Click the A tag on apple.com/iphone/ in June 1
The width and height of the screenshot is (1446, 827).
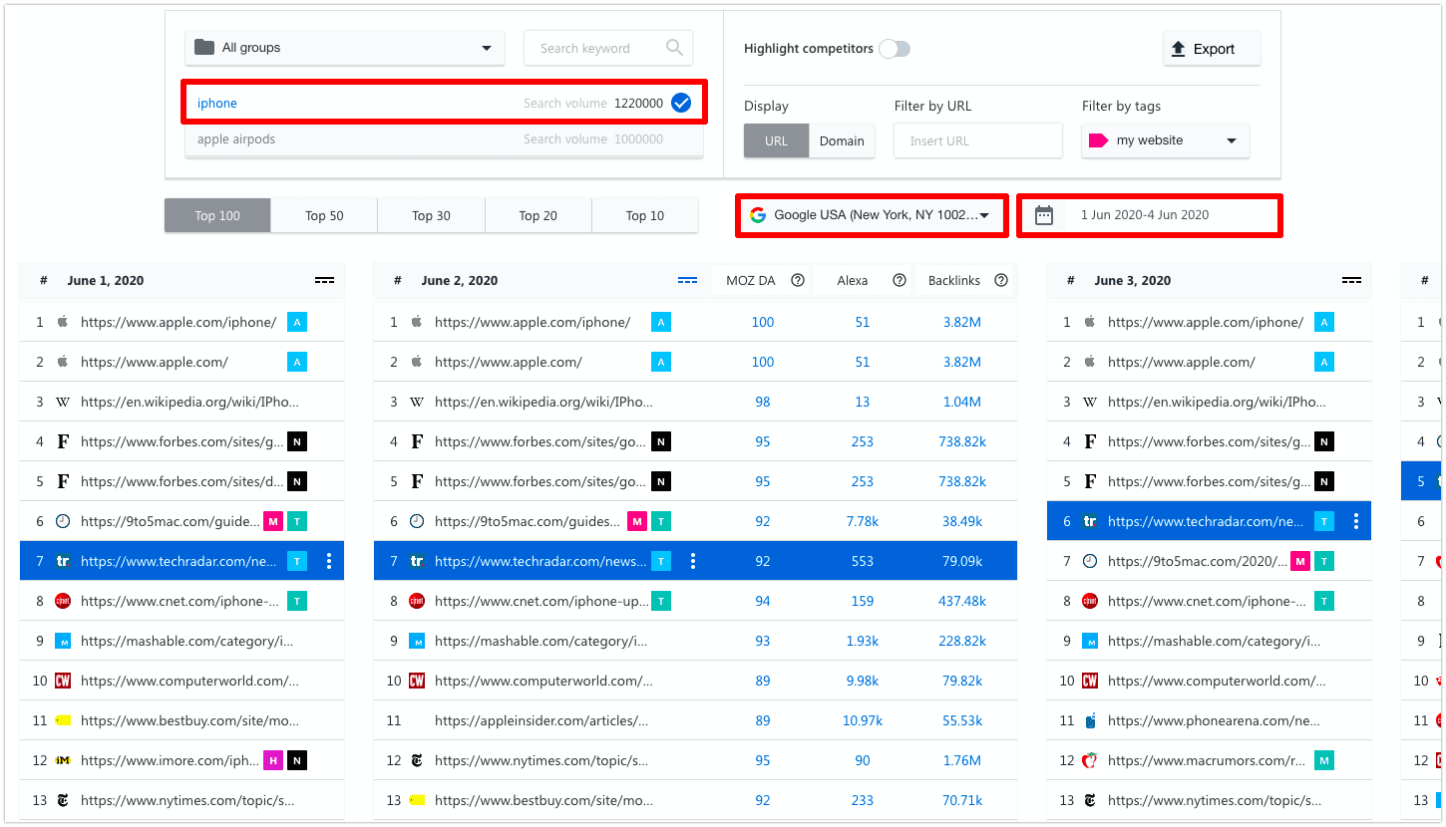(x=297, y=322)
